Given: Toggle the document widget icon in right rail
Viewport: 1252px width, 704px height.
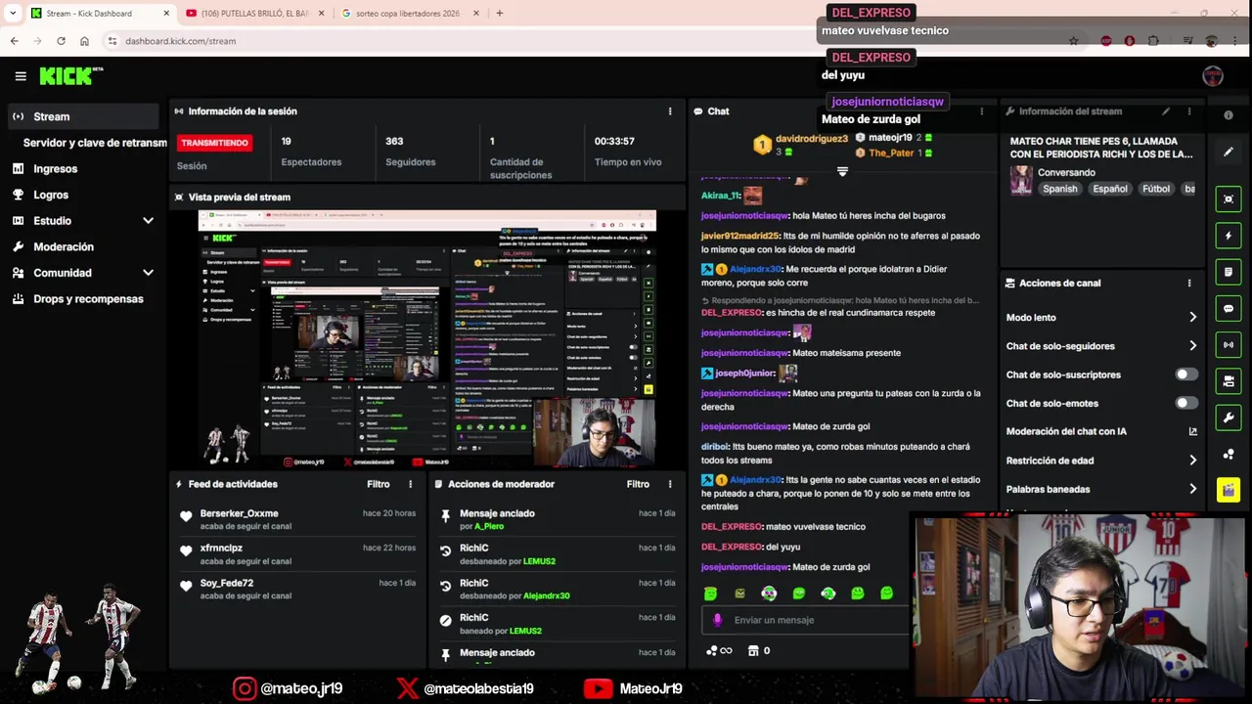Looking at the screenshot, I should (x=1229, y=272).
